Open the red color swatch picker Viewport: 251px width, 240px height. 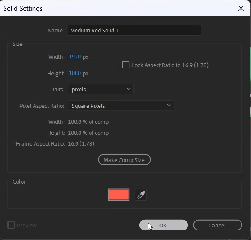[x=119, y=195]
